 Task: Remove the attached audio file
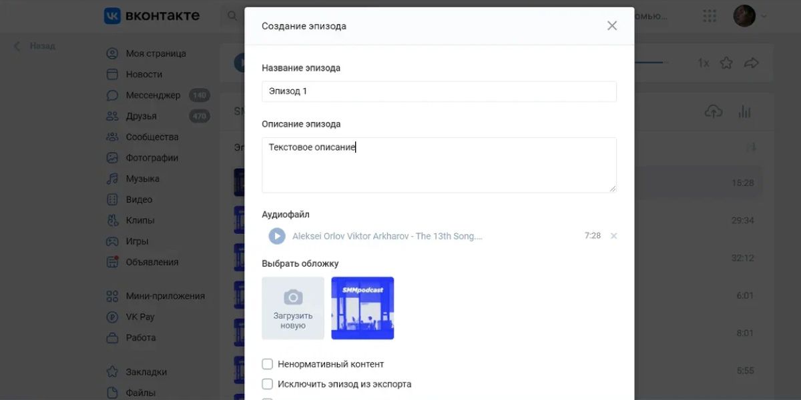point(613,236)
